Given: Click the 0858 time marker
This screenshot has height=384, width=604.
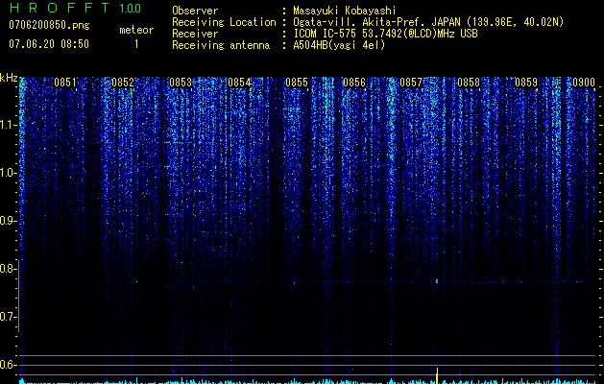Looking at the screenshot, I should [x=469, y=83].
